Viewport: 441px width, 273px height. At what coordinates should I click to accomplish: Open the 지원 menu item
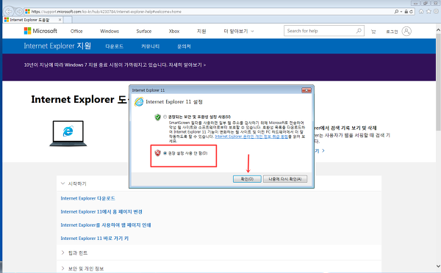(201, 31)
